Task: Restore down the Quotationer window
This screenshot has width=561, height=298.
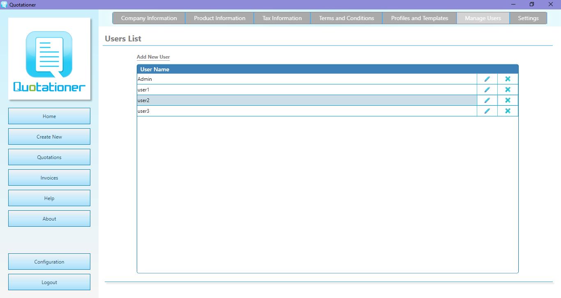Action: pos(532,5)
